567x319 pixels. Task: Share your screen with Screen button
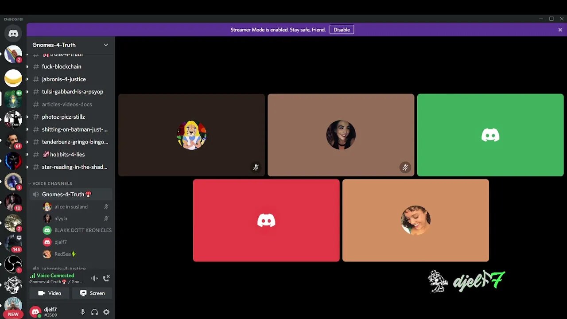coord(92,293)
